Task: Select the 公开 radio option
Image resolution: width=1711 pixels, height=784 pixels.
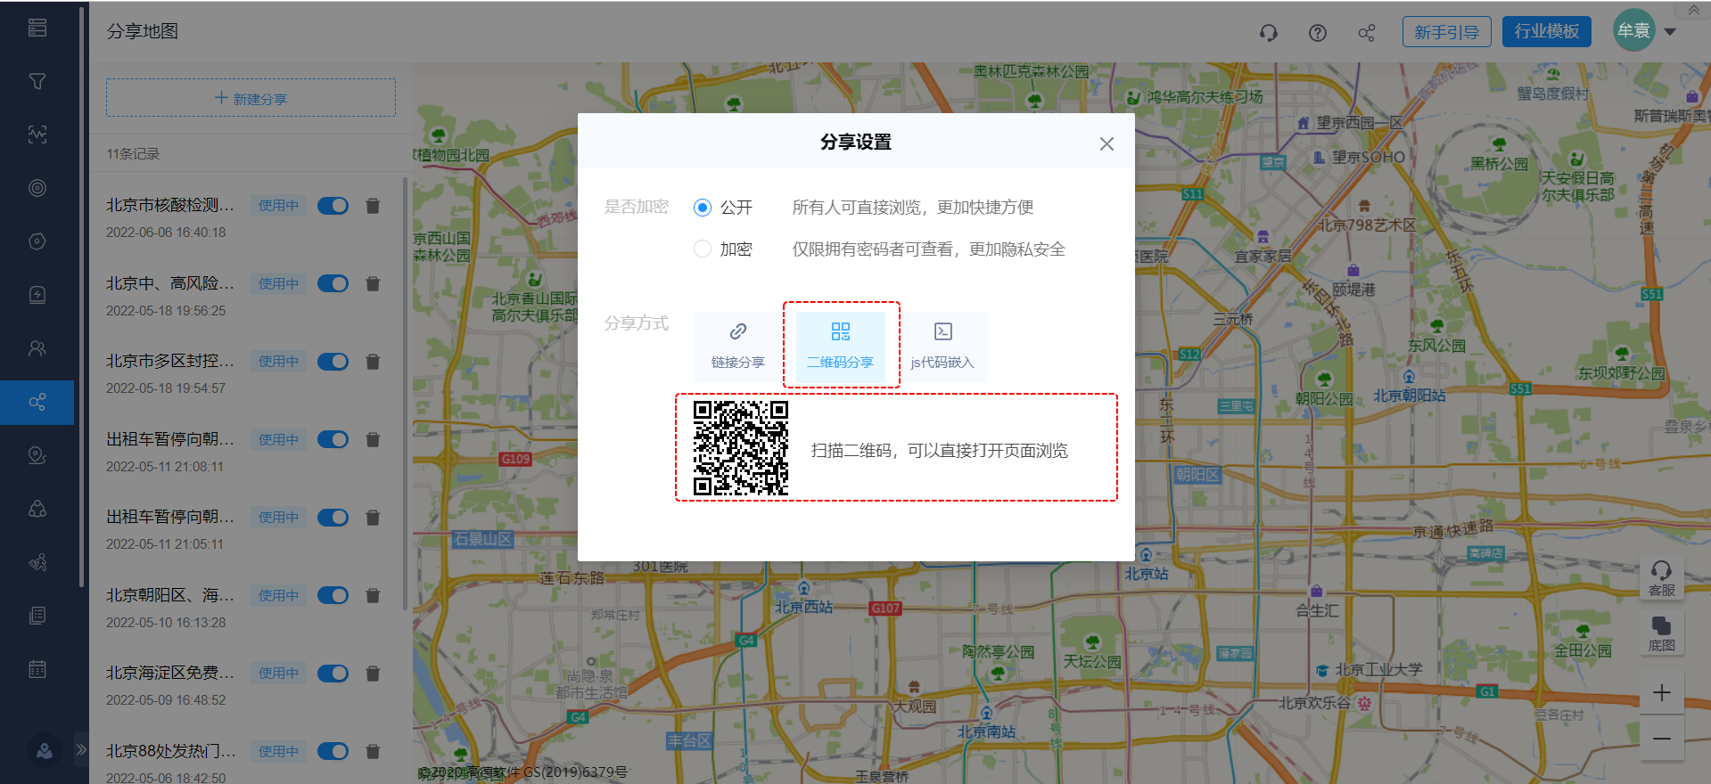Action: [703, 208]
